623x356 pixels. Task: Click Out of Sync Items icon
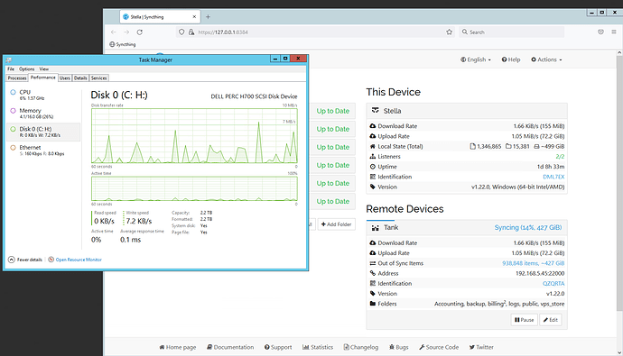point(373,263)
